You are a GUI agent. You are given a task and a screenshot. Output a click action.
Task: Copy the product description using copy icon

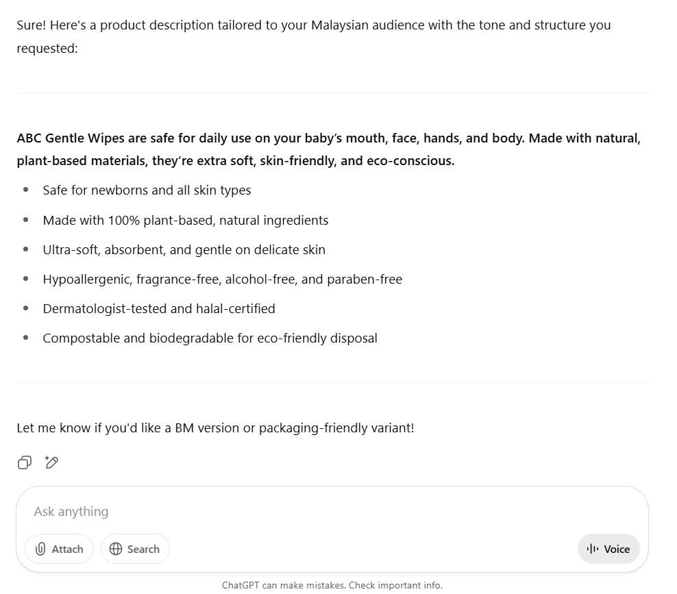coord(25,462)
